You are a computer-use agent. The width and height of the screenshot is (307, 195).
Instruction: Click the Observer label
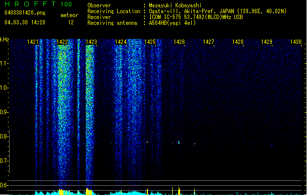[99, 5]
